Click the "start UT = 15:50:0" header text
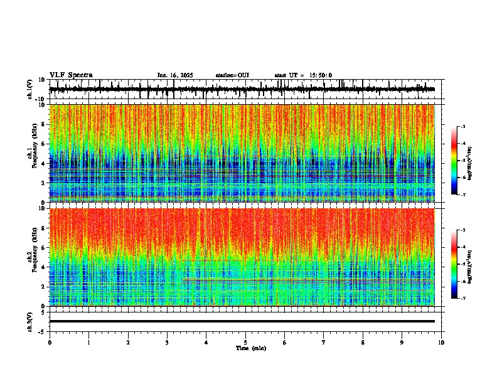Image resolution: width=497 pixels, height=384 pixels. pos(303,75)
